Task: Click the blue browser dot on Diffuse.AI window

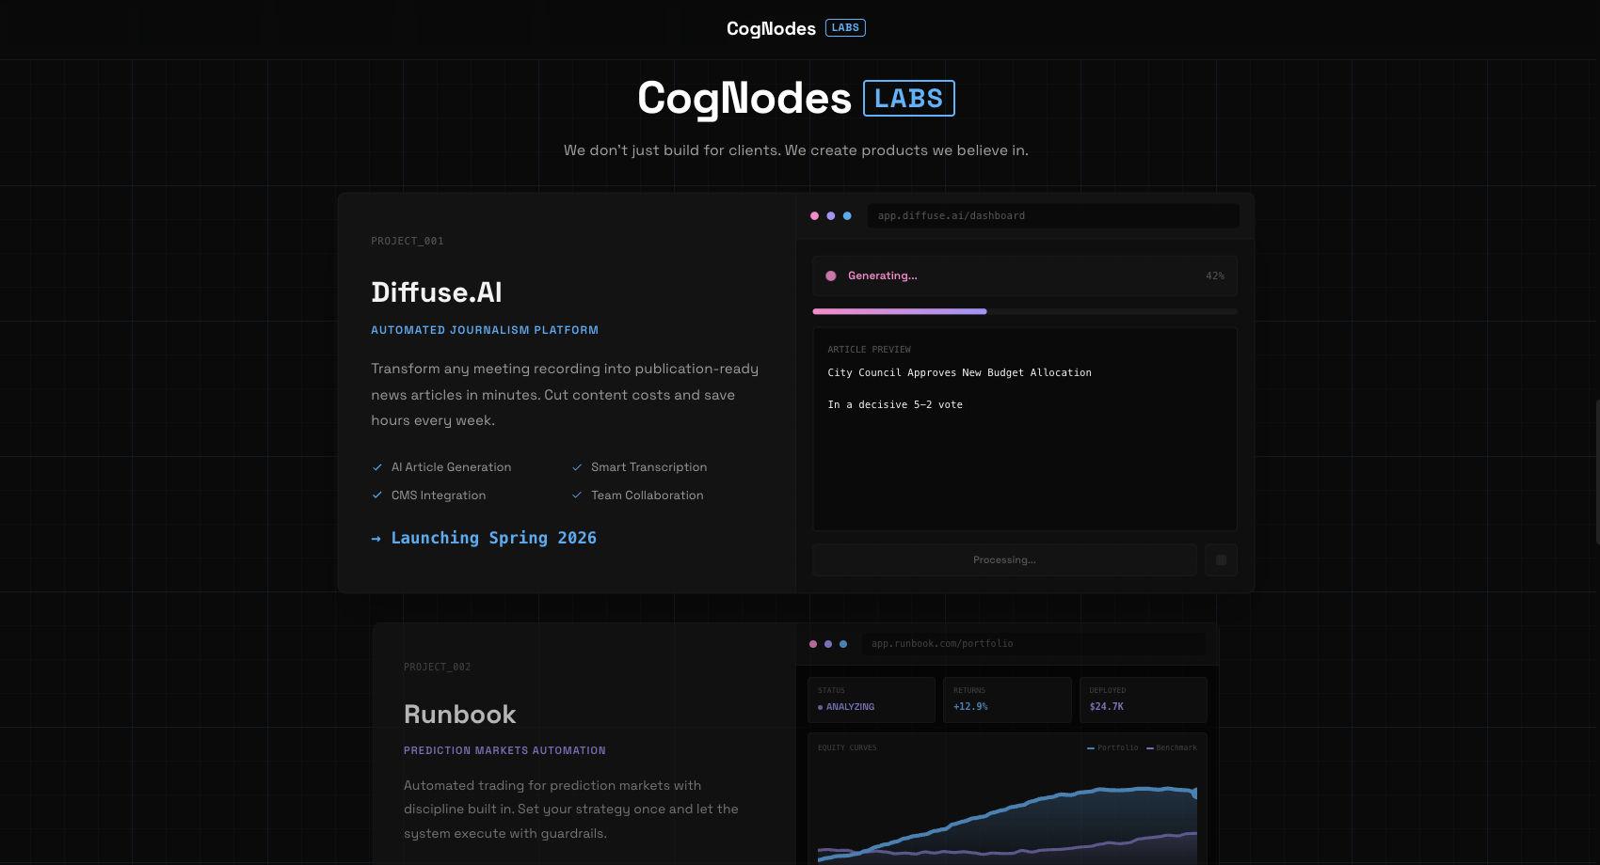Action: (x=848, y=215)
